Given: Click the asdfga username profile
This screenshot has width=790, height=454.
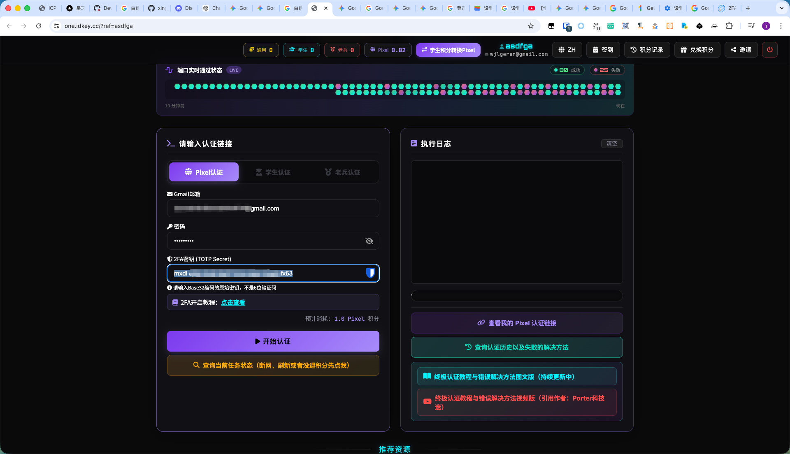Looking at the screenshot, I should pos(516,46).
